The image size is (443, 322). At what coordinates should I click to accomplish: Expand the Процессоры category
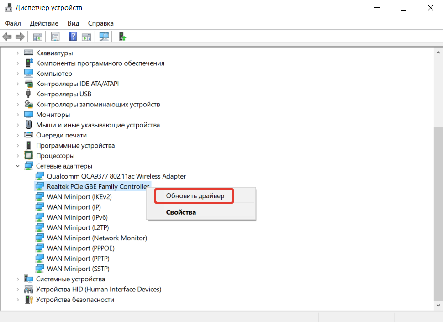click(18, 156)
